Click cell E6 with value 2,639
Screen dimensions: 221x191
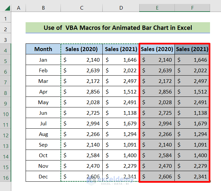pyautogui.click(x=157, y=70)
